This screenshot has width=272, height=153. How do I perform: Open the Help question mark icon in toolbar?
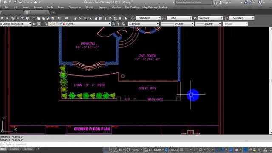(126, 18)
